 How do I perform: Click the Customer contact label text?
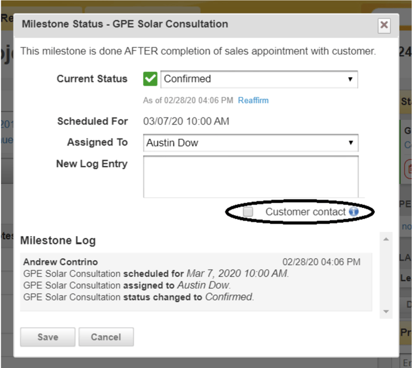pyautogui.click(x=305, y=212)
